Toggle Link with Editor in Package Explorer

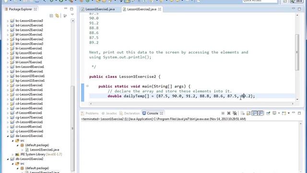coord(57,16)
